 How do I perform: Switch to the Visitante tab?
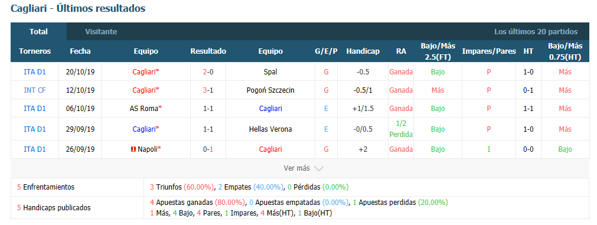pyautogui.click(x=101, y=32)
